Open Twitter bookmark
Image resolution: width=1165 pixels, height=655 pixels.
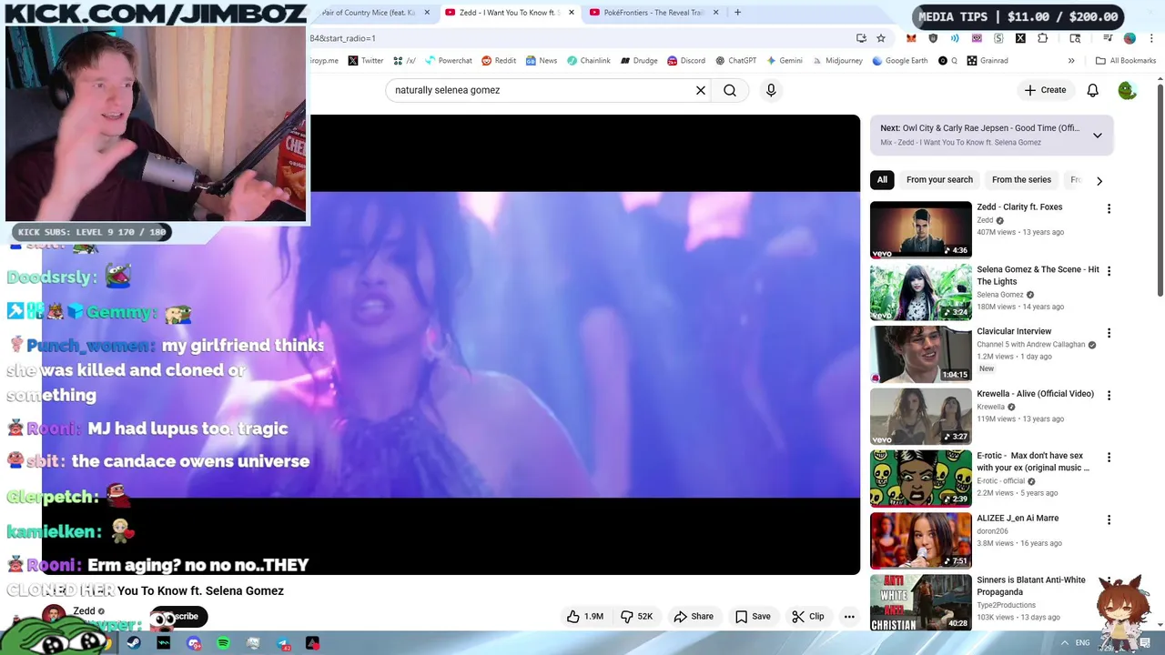point(365,61)
